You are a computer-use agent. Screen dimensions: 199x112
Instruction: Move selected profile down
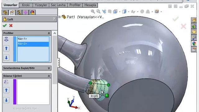(6, 58)
